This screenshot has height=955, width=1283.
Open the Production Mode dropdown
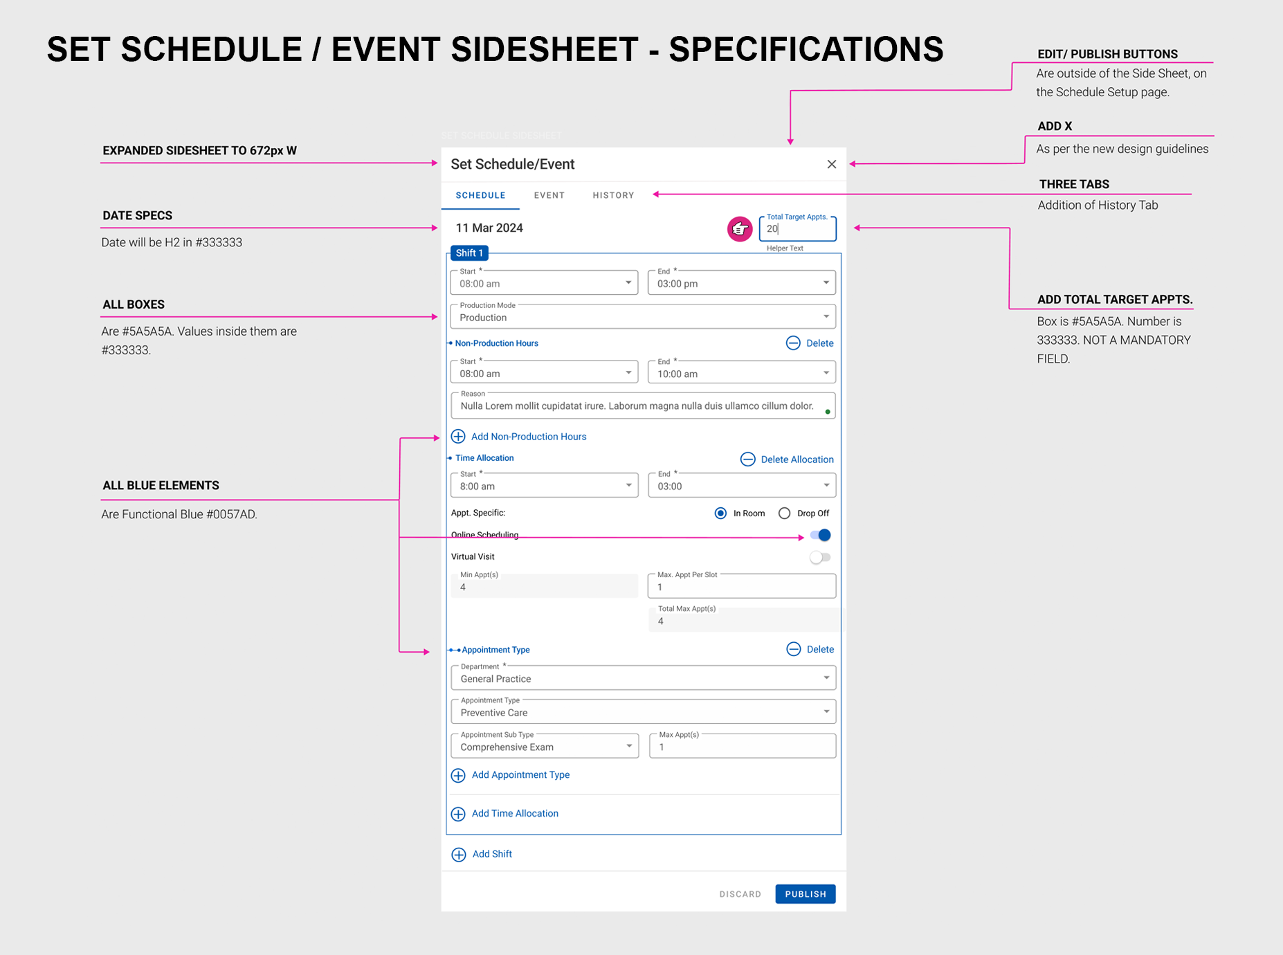[643, 317]
